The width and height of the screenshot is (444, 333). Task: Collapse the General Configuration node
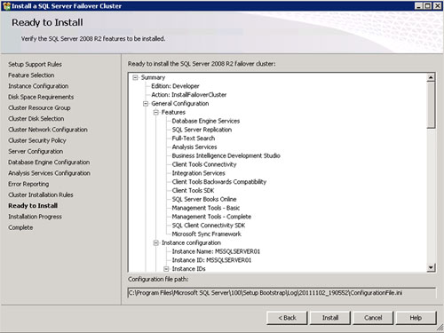pos(146,104)
